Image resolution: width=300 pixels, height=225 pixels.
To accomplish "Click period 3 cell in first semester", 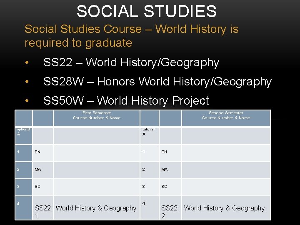I will tap(23, 187).
